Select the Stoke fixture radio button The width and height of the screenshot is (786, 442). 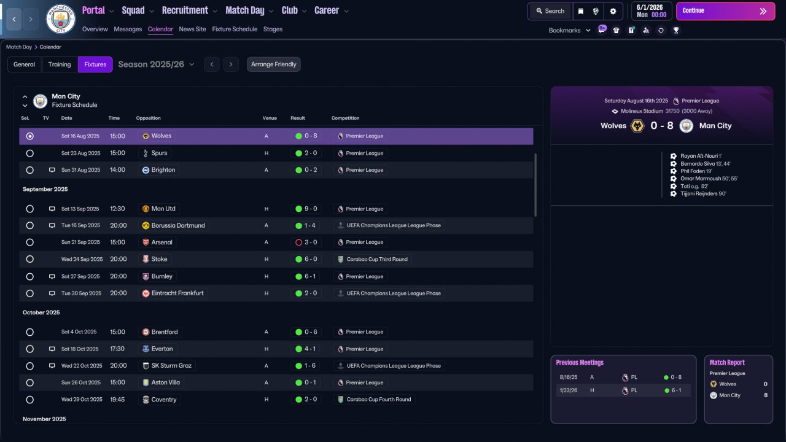pos(29,259)
